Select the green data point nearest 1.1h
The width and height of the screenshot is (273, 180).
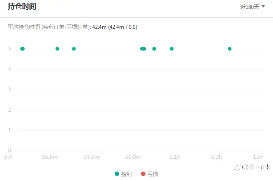172,49
